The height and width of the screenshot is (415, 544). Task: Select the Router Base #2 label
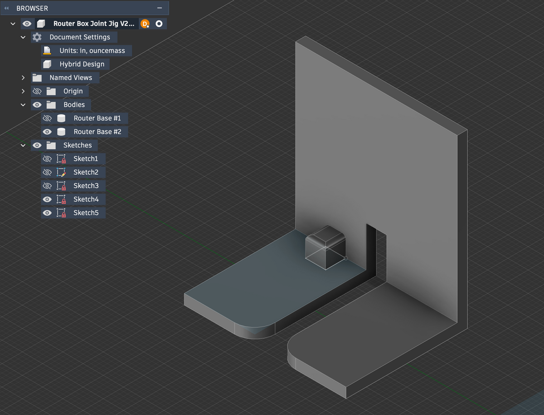coord(97,132)
